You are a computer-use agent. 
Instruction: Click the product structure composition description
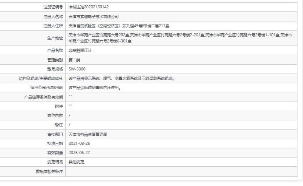pos(122,78)
